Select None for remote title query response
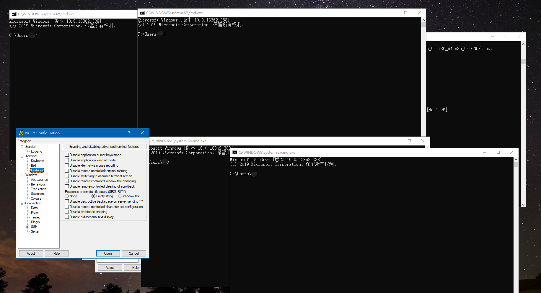This screenshot has height=293, width=541. point(67,196)
